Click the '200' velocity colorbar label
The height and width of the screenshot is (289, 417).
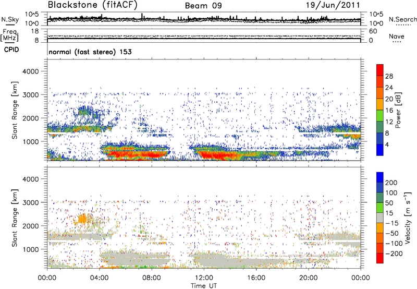[391, 183]
